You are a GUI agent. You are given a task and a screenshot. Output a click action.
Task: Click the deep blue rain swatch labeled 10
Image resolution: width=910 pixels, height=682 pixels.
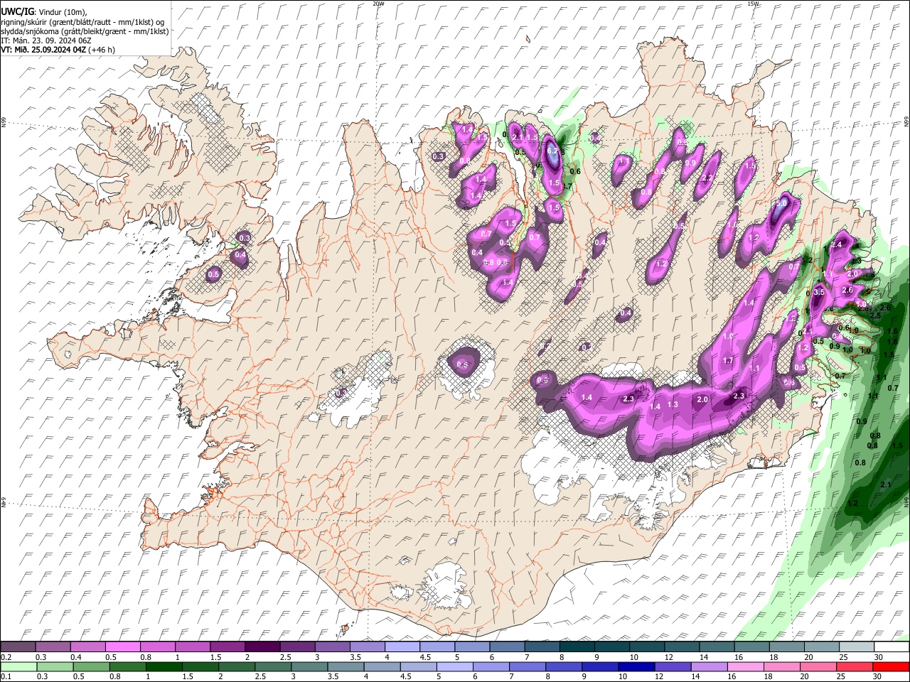point(637,666)
